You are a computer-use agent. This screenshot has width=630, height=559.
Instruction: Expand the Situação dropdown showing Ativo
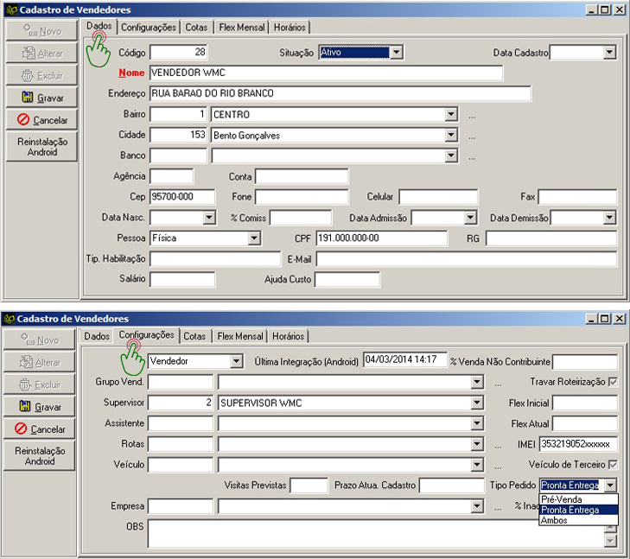tap(396, 53)
